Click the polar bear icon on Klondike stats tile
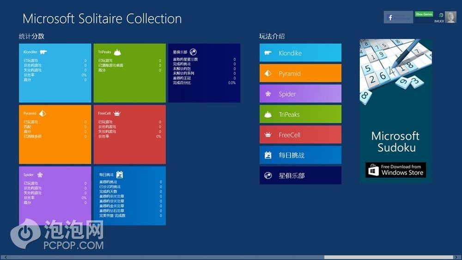 [x=43, y=52]
